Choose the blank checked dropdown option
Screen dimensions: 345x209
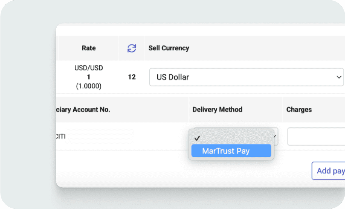(x=231, y=138)
